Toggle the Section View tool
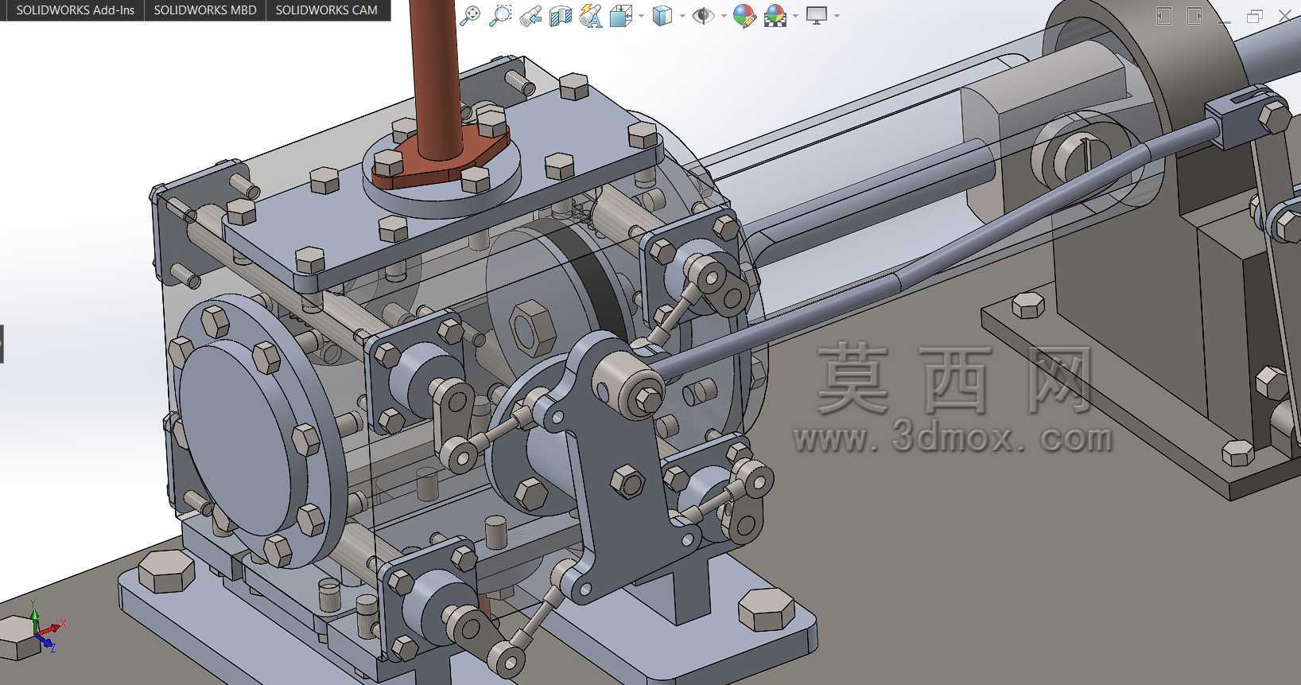The width and height of the screenshot is (1301, 685). [561, 15]
